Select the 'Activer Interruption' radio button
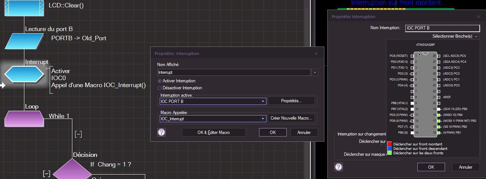486x179 pixels. [x=160, y=81]
